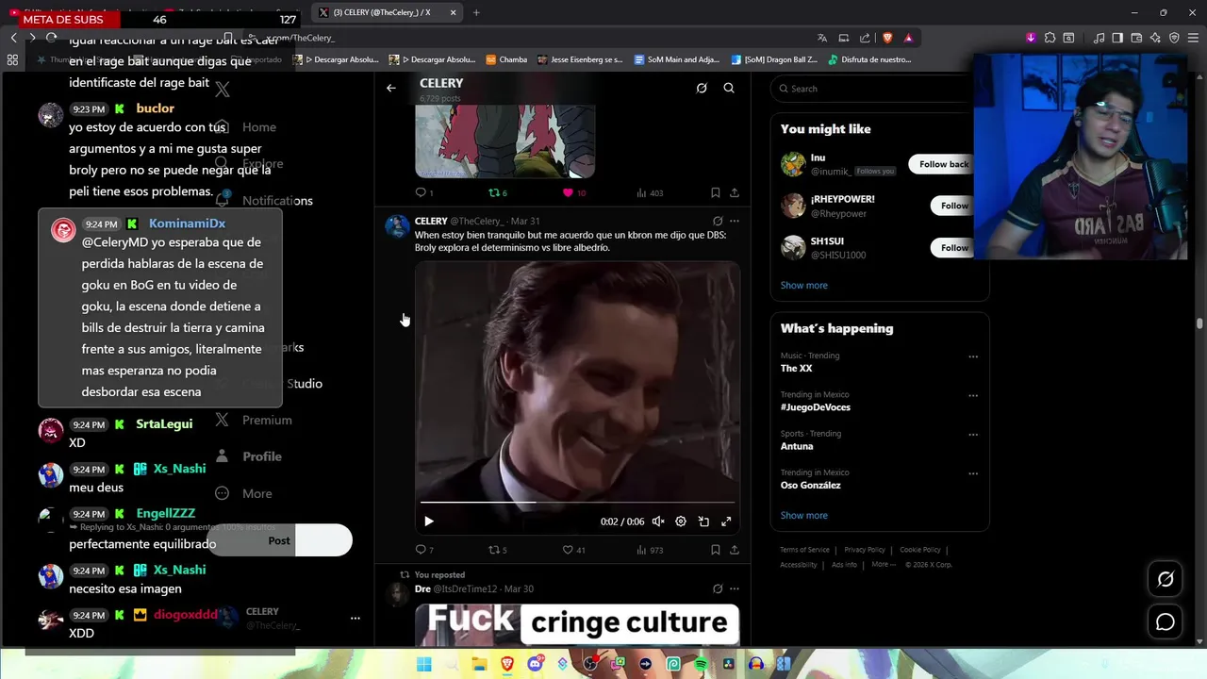This screenshot has width=1207, height=679.
Task: Click the Windows Start button
Action: pyautogui.click(x=423, y=664)
